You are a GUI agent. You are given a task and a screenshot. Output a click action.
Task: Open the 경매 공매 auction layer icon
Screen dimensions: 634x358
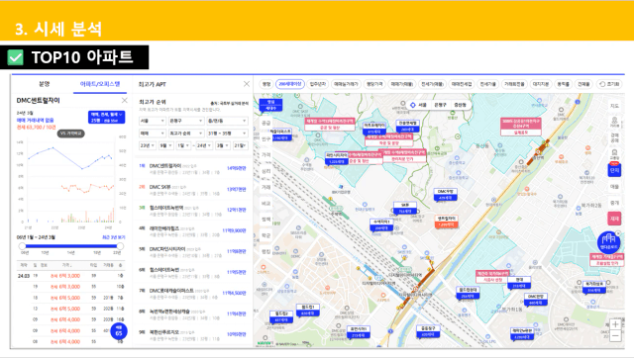pyautogui.click(x=614, y=137)
